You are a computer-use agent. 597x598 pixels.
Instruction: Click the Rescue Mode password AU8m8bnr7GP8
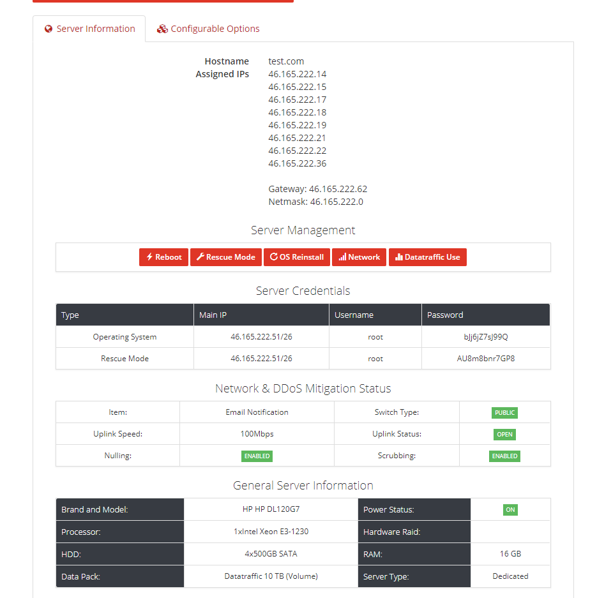[485, 359]
